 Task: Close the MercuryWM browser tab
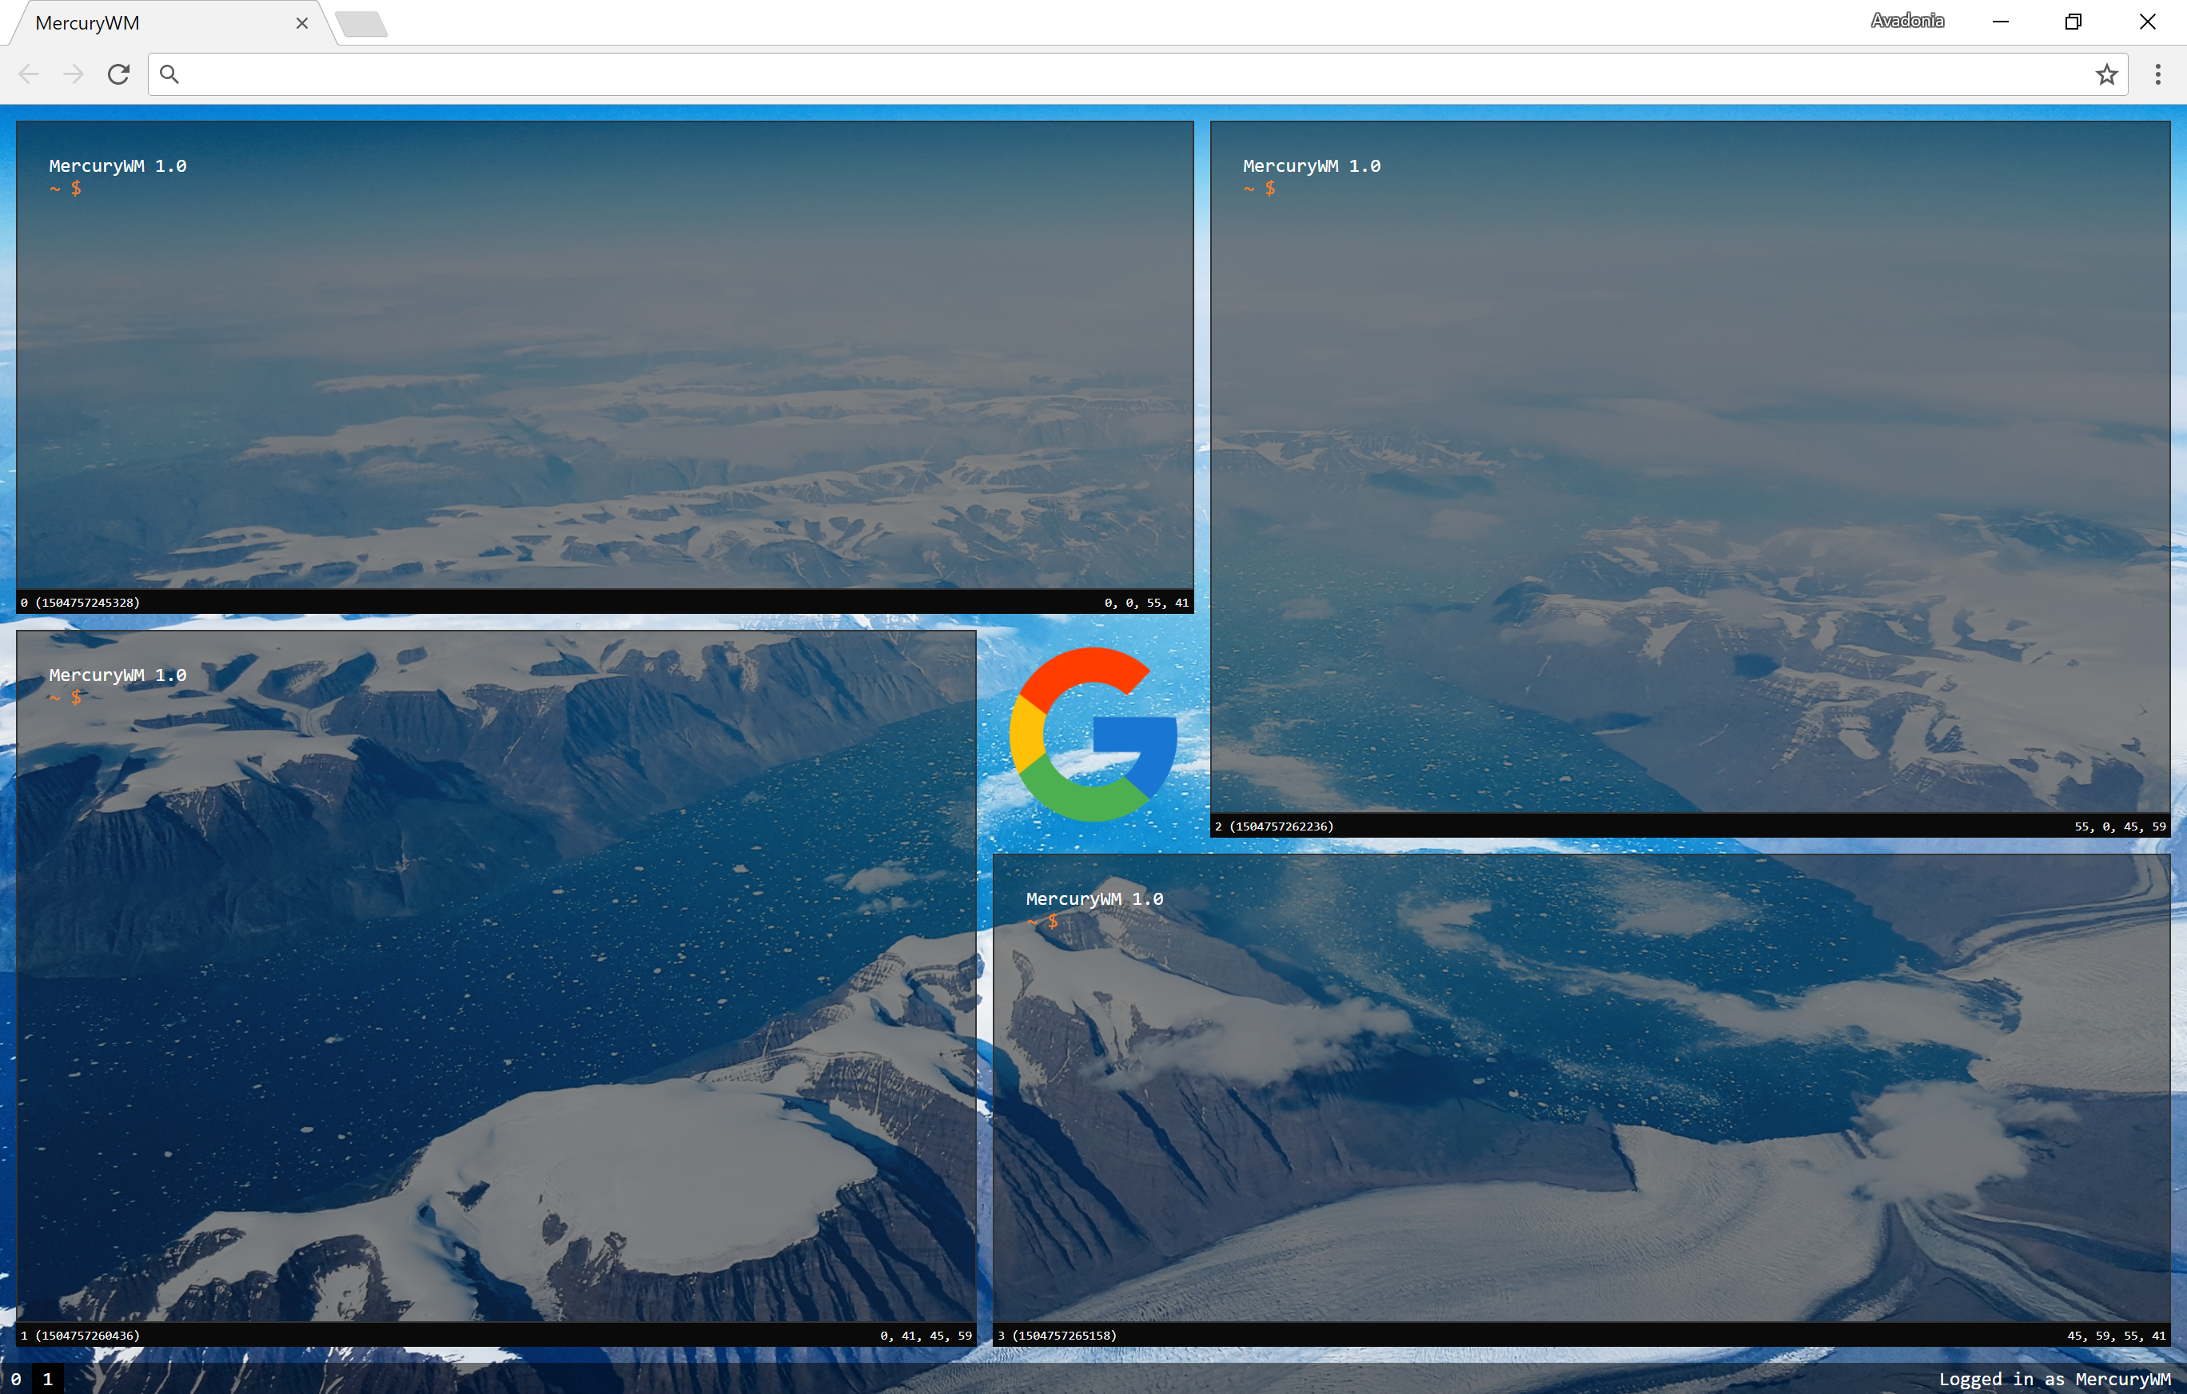(302, 24)
